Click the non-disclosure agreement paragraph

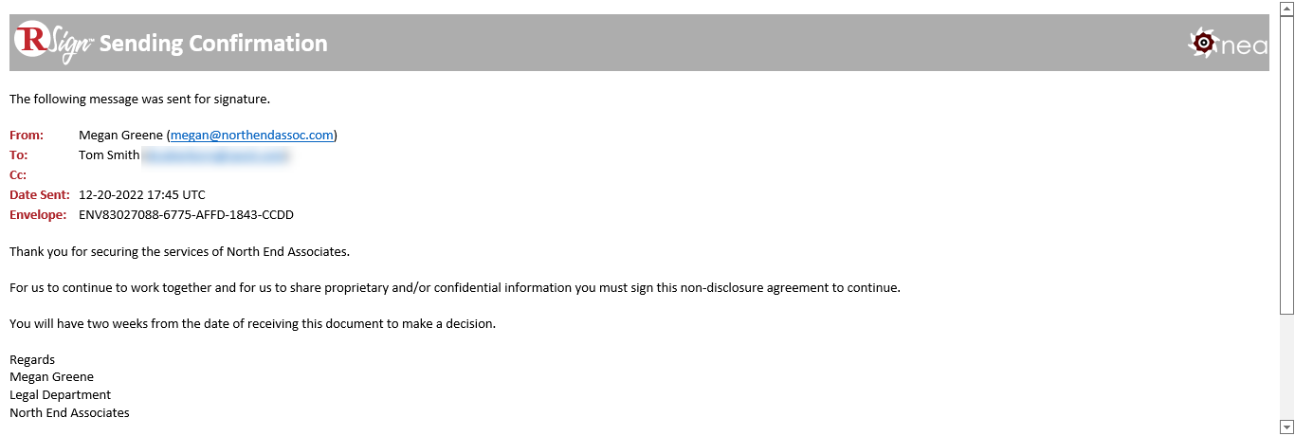[455, 287]
